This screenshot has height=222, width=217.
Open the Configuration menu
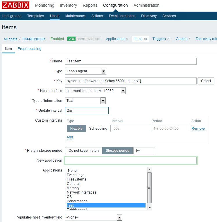tap(115, 5)
